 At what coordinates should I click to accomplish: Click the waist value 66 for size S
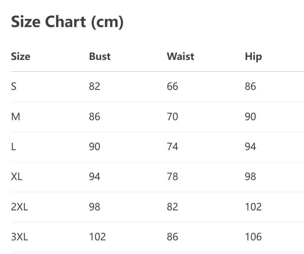click(172, 86)
